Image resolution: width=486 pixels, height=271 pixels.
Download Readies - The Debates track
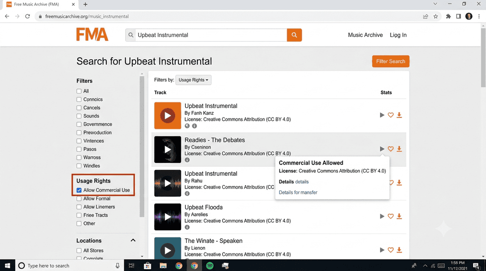[399, 149]
